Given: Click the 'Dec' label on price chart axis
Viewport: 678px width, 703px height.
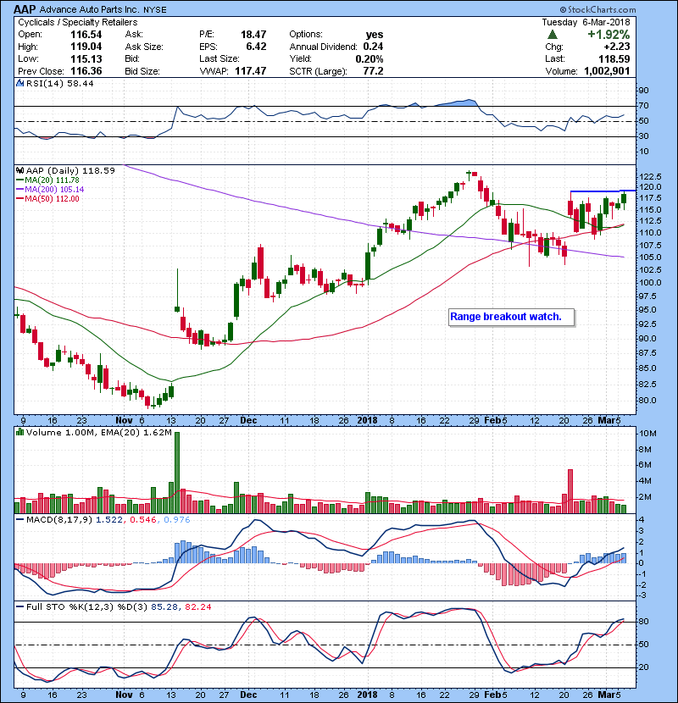Looking at the screenshot, I should pyautogui.click(x=248, y=421).
